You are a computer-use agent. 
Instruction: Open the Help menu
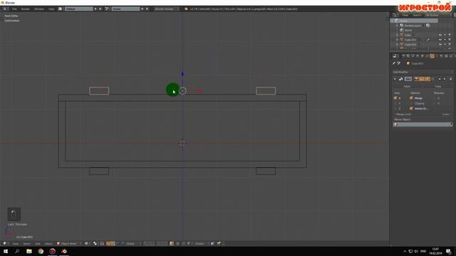pyautogui.click(x=51, y=9)
